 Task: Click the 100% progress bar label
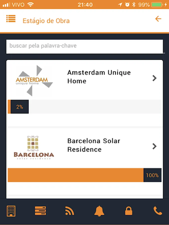152,175
